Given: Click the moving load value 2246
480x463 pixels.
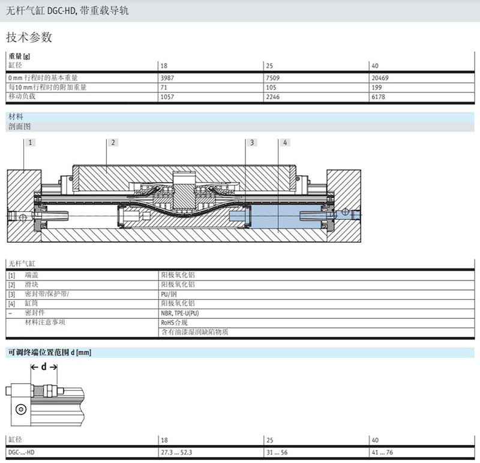Looking at the screenshot, I should [272, 97].
